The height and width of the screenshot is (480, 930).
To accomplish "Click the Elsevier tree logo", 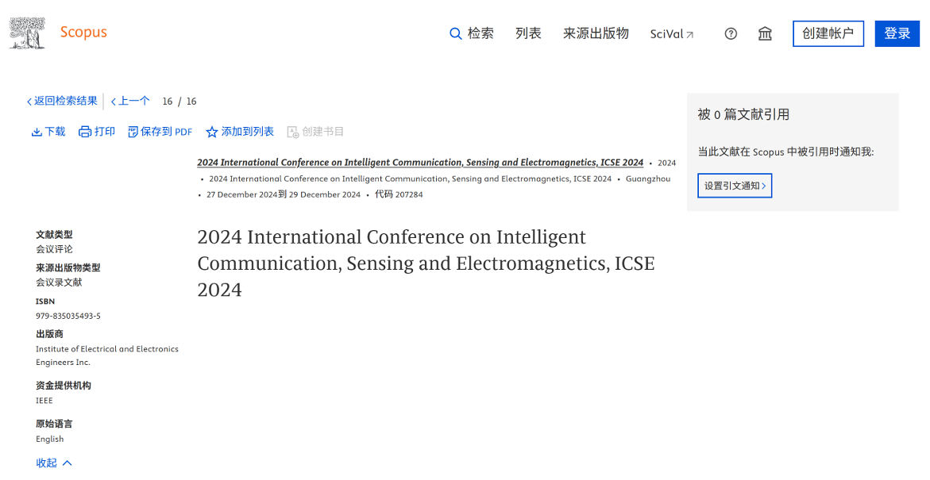I will pyautogui.click(x=27, y=33).
